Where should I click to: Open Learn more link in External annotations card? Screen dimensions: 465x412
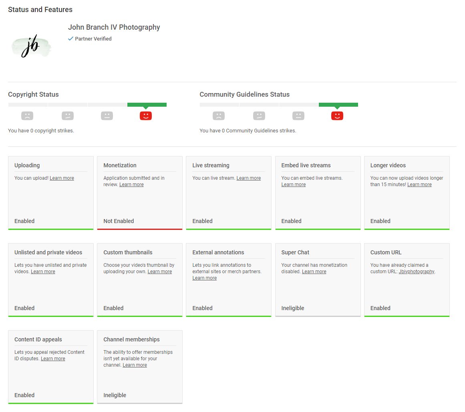(x=204, y=278)
